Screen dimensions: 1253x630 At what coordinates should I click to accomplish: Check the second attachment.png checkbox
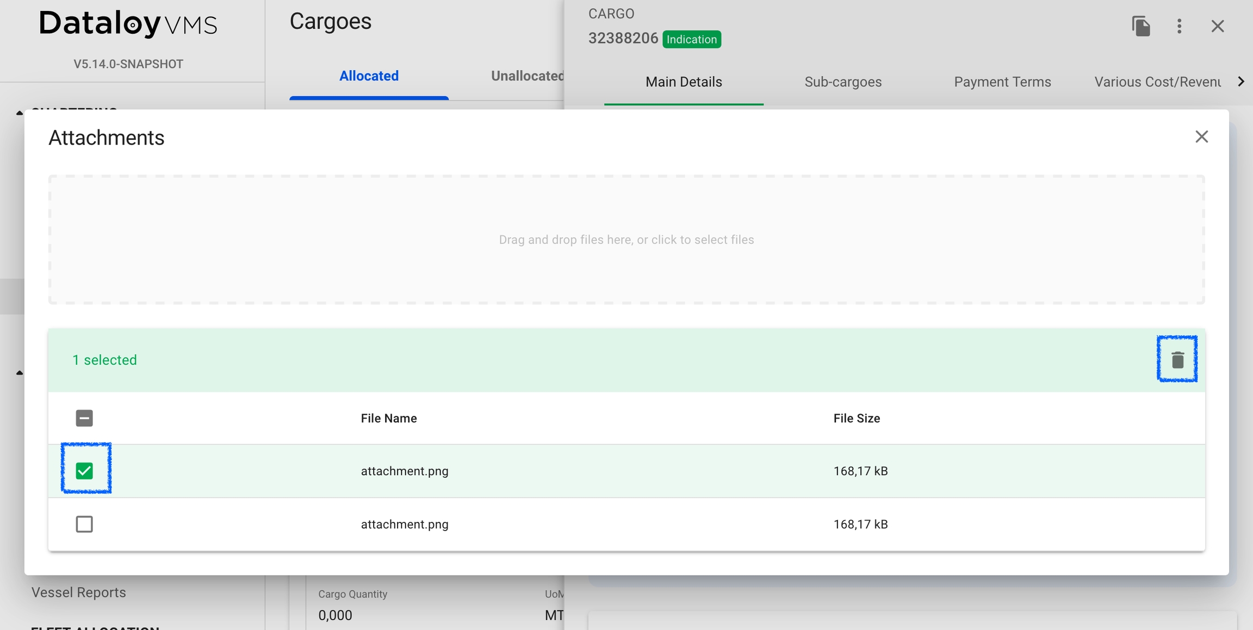(x=84, y=523)
